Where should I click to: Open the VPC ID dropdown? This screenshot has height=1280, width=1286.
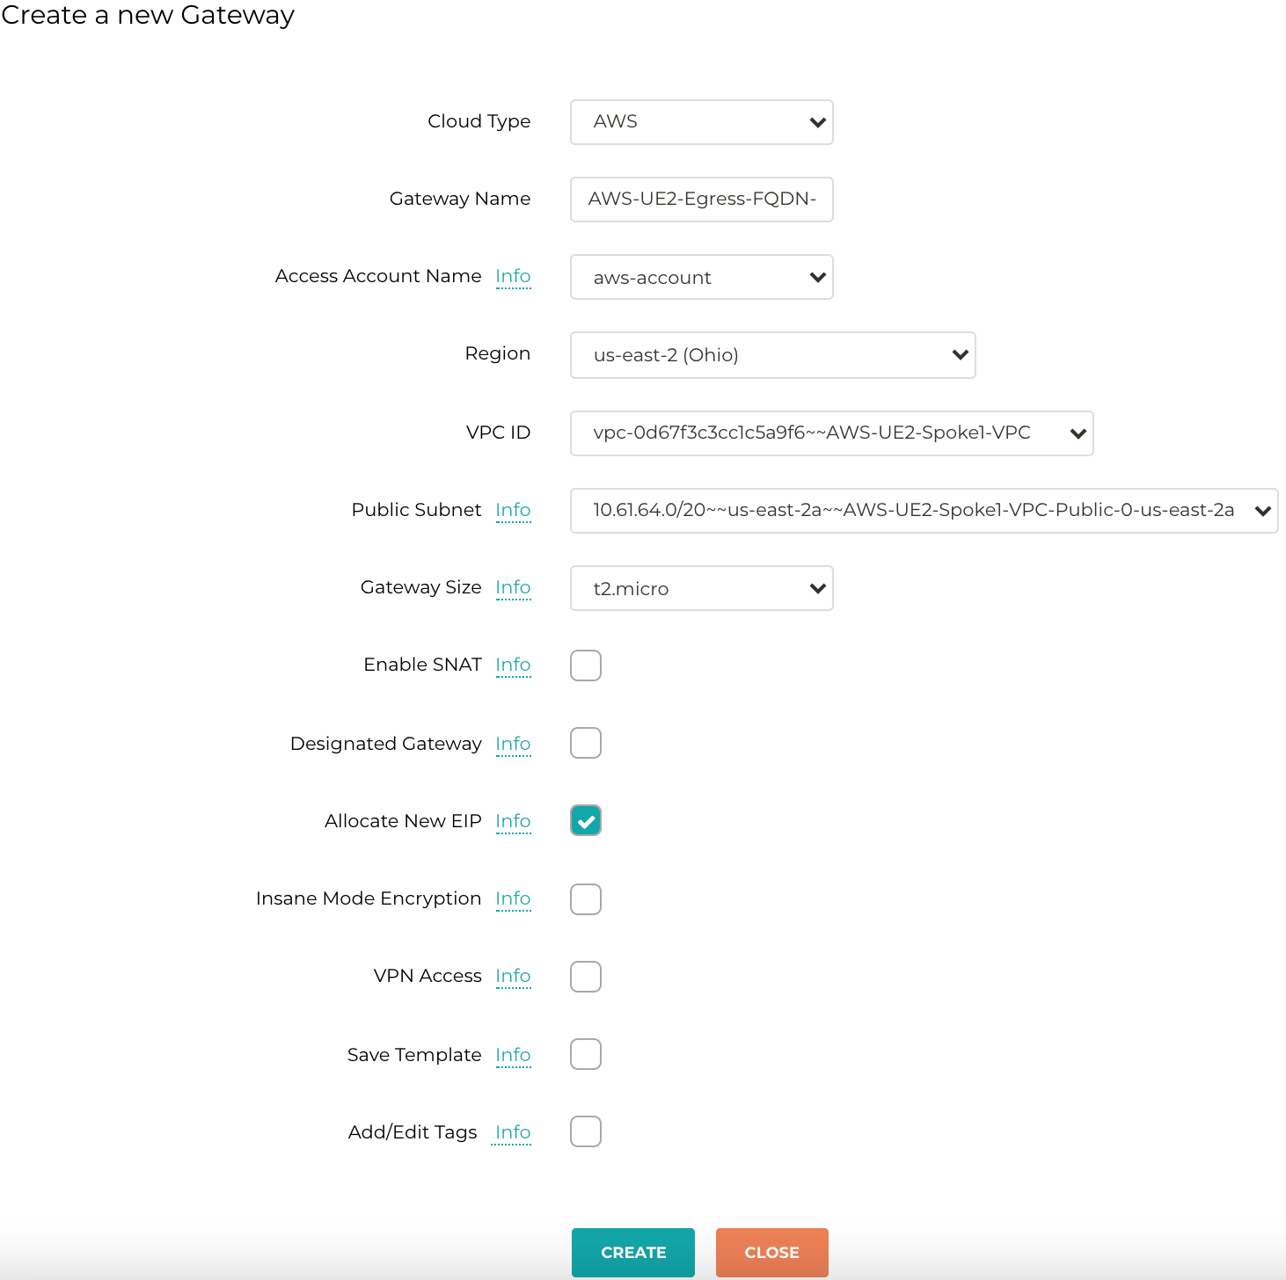831,433
